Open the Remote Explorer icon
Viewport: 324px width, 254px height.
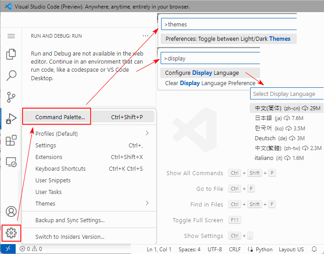(11, 162)
